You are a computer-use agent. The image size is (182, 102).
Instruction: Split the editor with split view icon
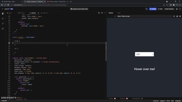point(102,13)
